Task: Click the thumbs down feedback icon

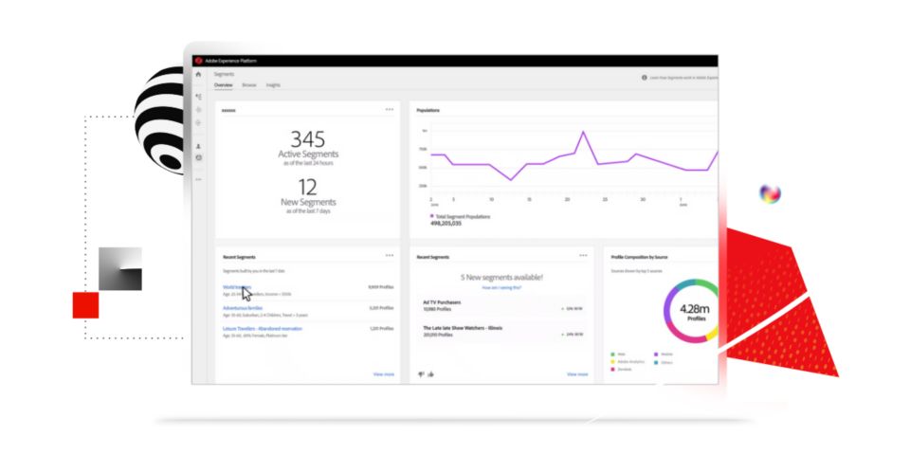Action: coord(421,374)
